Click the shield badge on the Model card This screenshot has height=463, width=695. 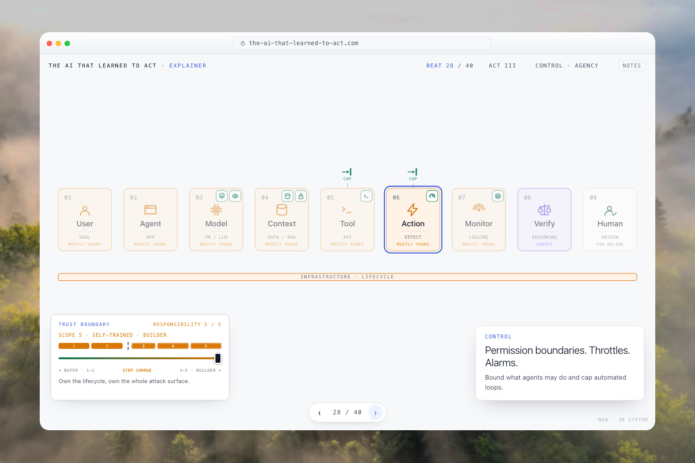(x=222, y=196)
